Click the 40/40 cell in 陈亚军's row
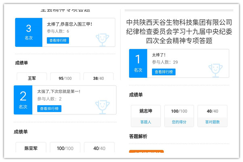Viewport: 243px width, 162px height. coord(98,148)
